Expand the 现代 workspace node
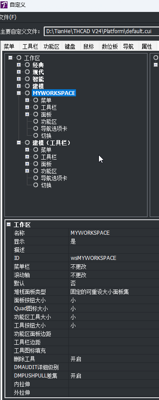Viewport: 159px width, 400px height. (x=19, y=72)
